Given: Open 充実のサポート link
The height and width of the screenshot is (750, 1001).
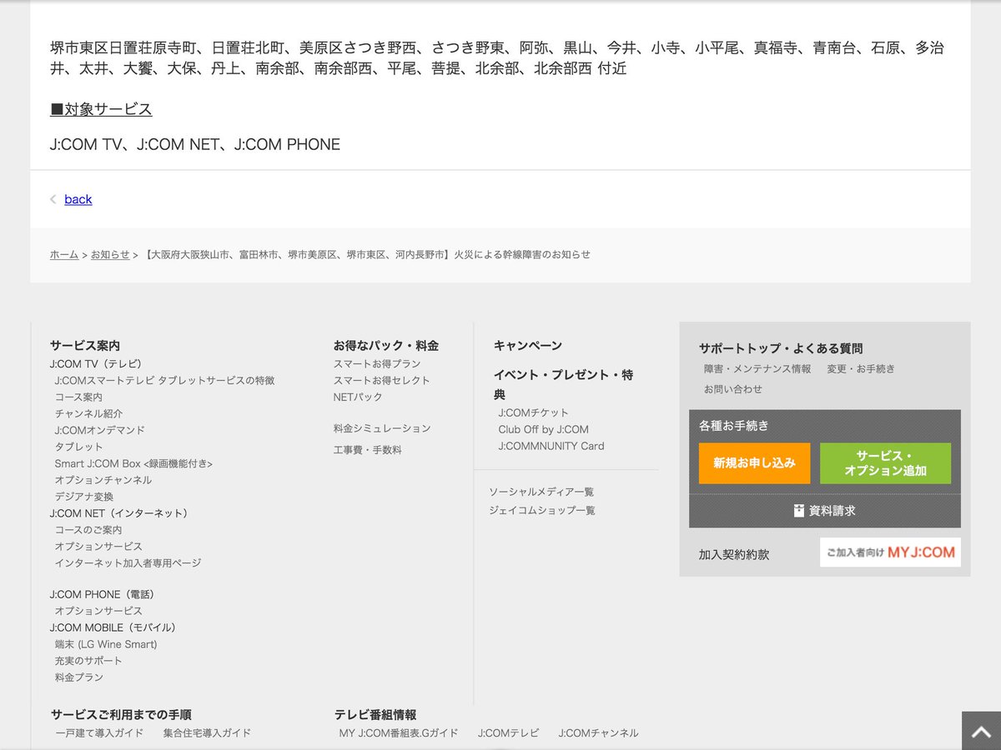Looking at the screenshot, I should pos(88,661).
